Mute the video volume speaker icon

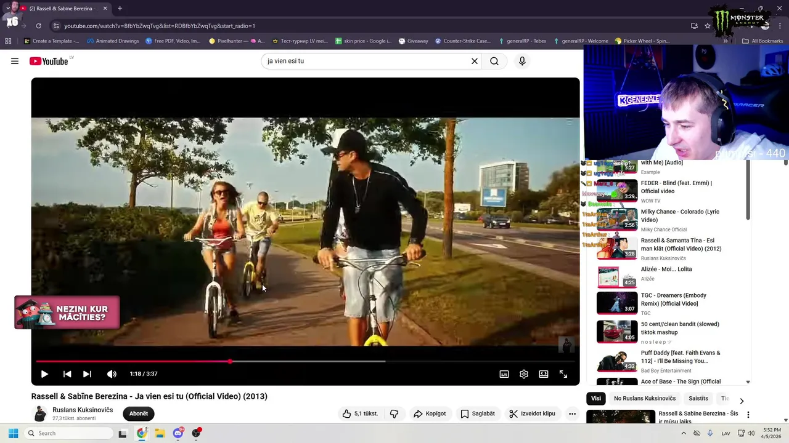click(112, 374)
